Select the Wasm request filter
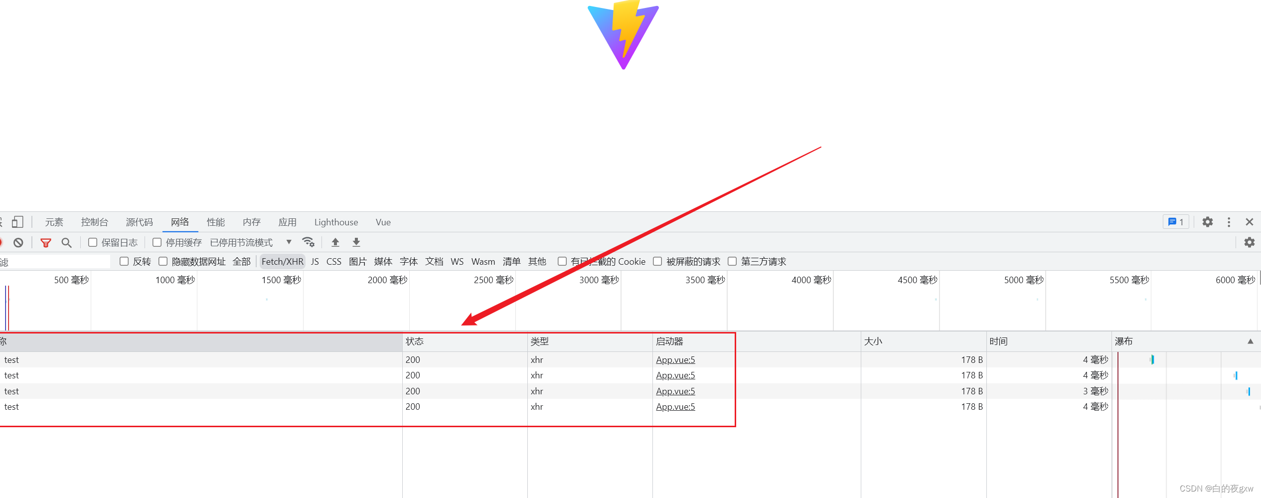Image resolution: width=1261 pixels, height=498 pixels. pos(483,262)
